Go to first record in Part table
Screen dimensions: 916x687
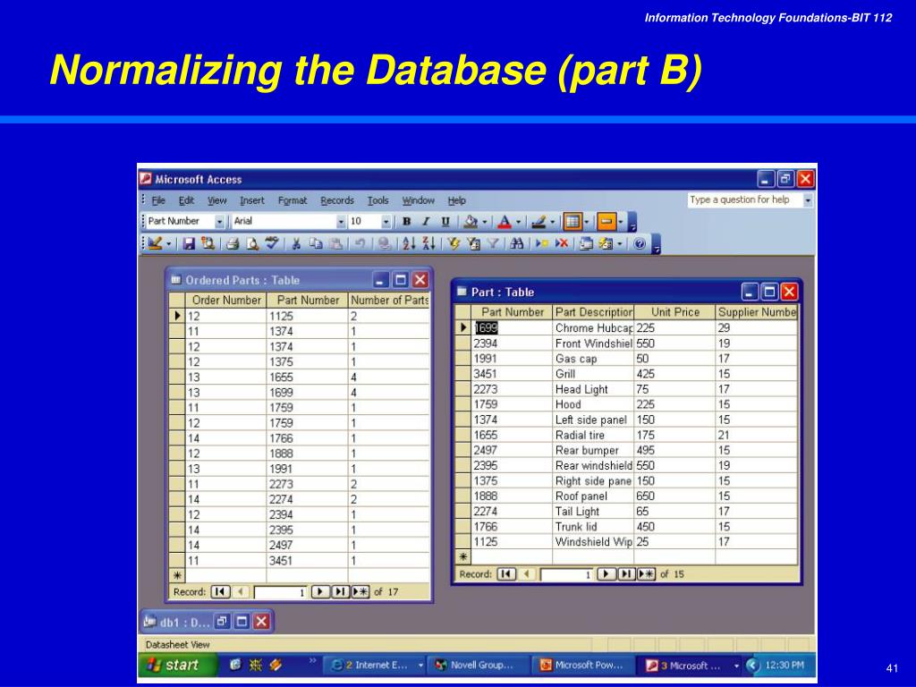click(506, 574)
